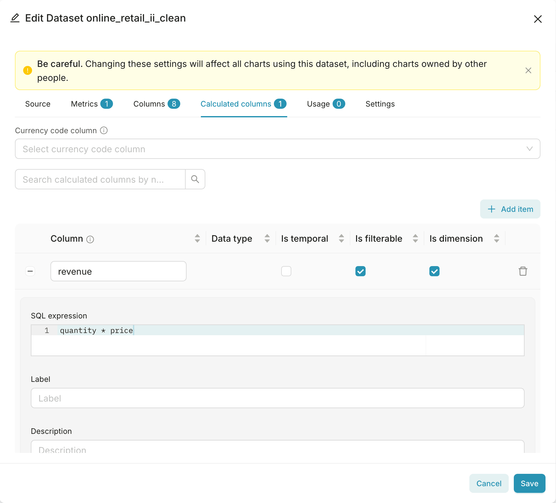This screenshot has width=556, height=503.
Task: Edit the revenue column name field
Action: [118, 271]
